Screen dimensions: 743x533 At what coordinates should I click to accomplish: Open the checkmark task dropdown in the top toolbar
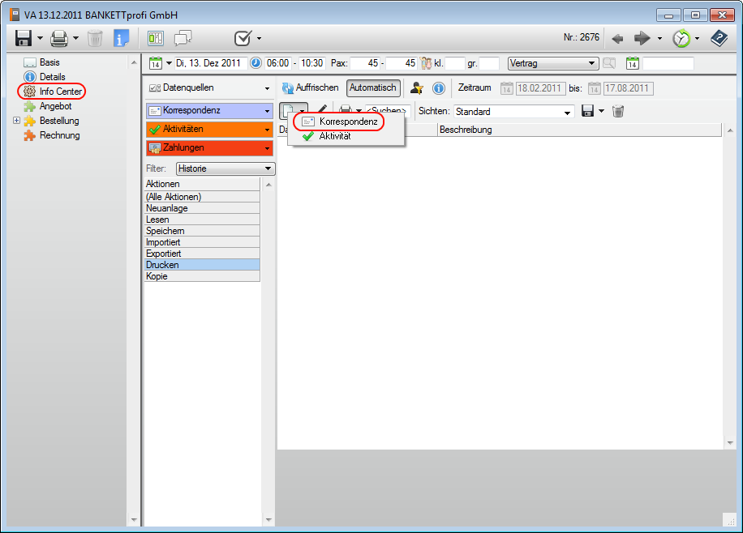(259, 38)
